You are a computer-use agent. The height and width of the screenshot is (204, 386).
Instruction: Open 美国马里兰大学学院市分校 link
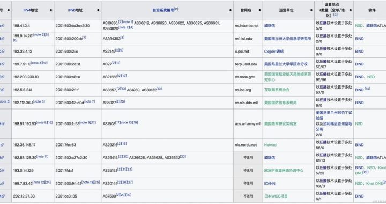coord(286,64)
